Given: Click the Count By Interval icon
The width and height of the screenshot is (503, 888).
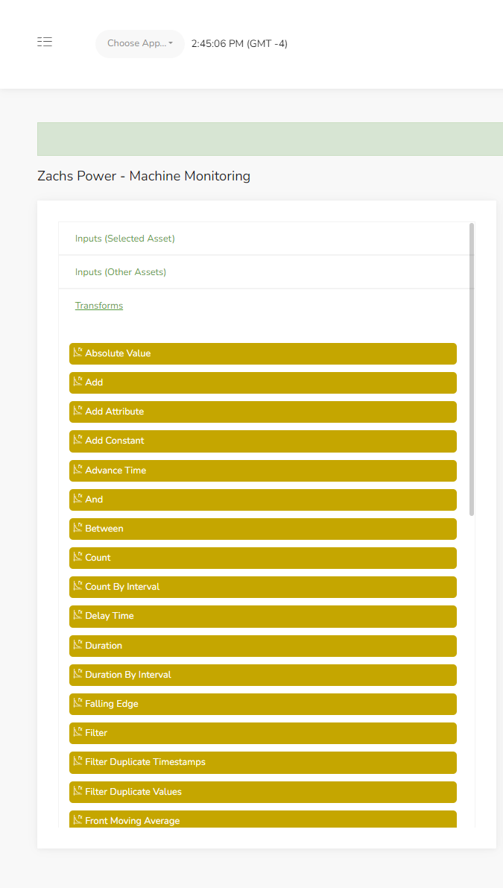Looking at the screenshot, I should coord(78,586).
